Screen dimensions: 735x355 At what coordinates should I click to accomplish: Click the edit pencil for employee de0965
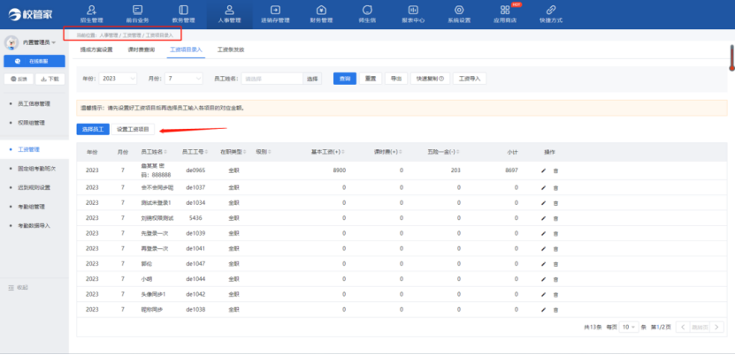(544, 170)
